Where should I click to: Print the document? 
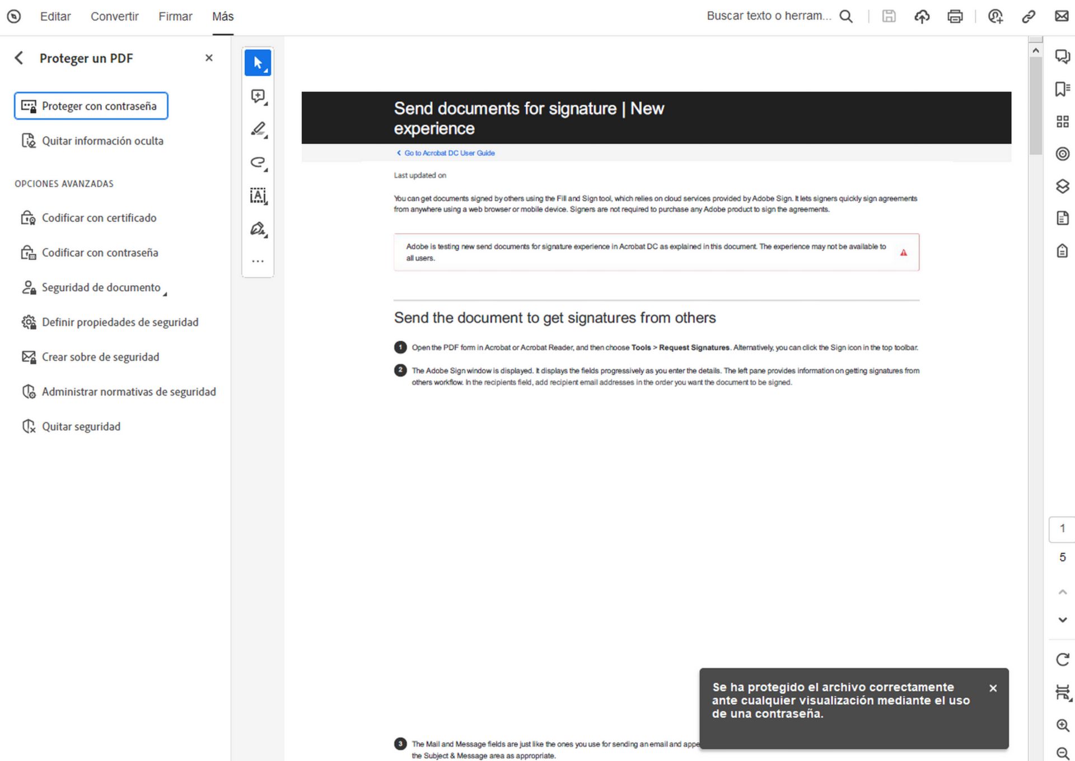click(955, 16)
